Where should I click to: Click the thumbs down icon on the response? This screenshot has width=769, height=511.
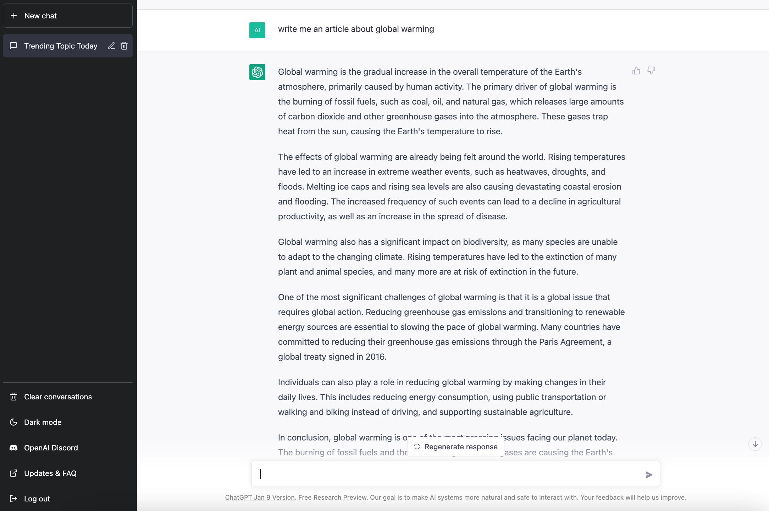coord(651,71)
